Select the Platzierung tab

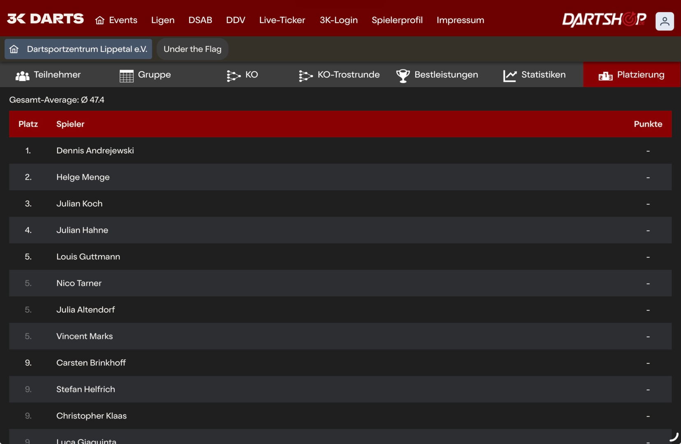(x=631, y=75)
